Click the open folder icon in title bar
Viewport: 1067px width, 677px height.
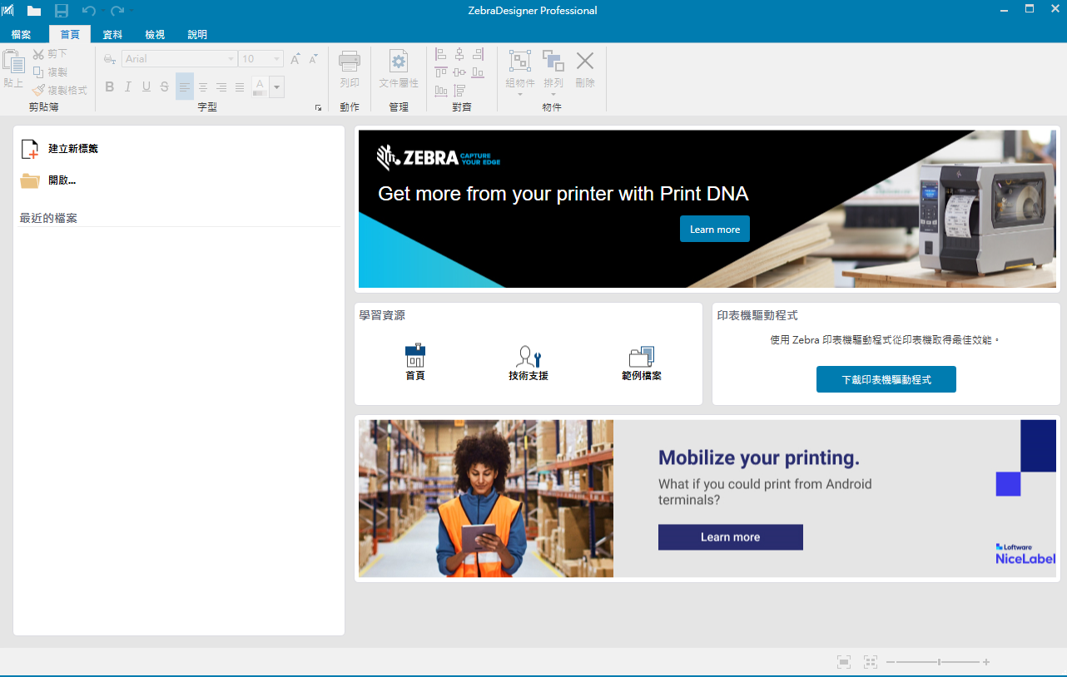click(34, 11)
